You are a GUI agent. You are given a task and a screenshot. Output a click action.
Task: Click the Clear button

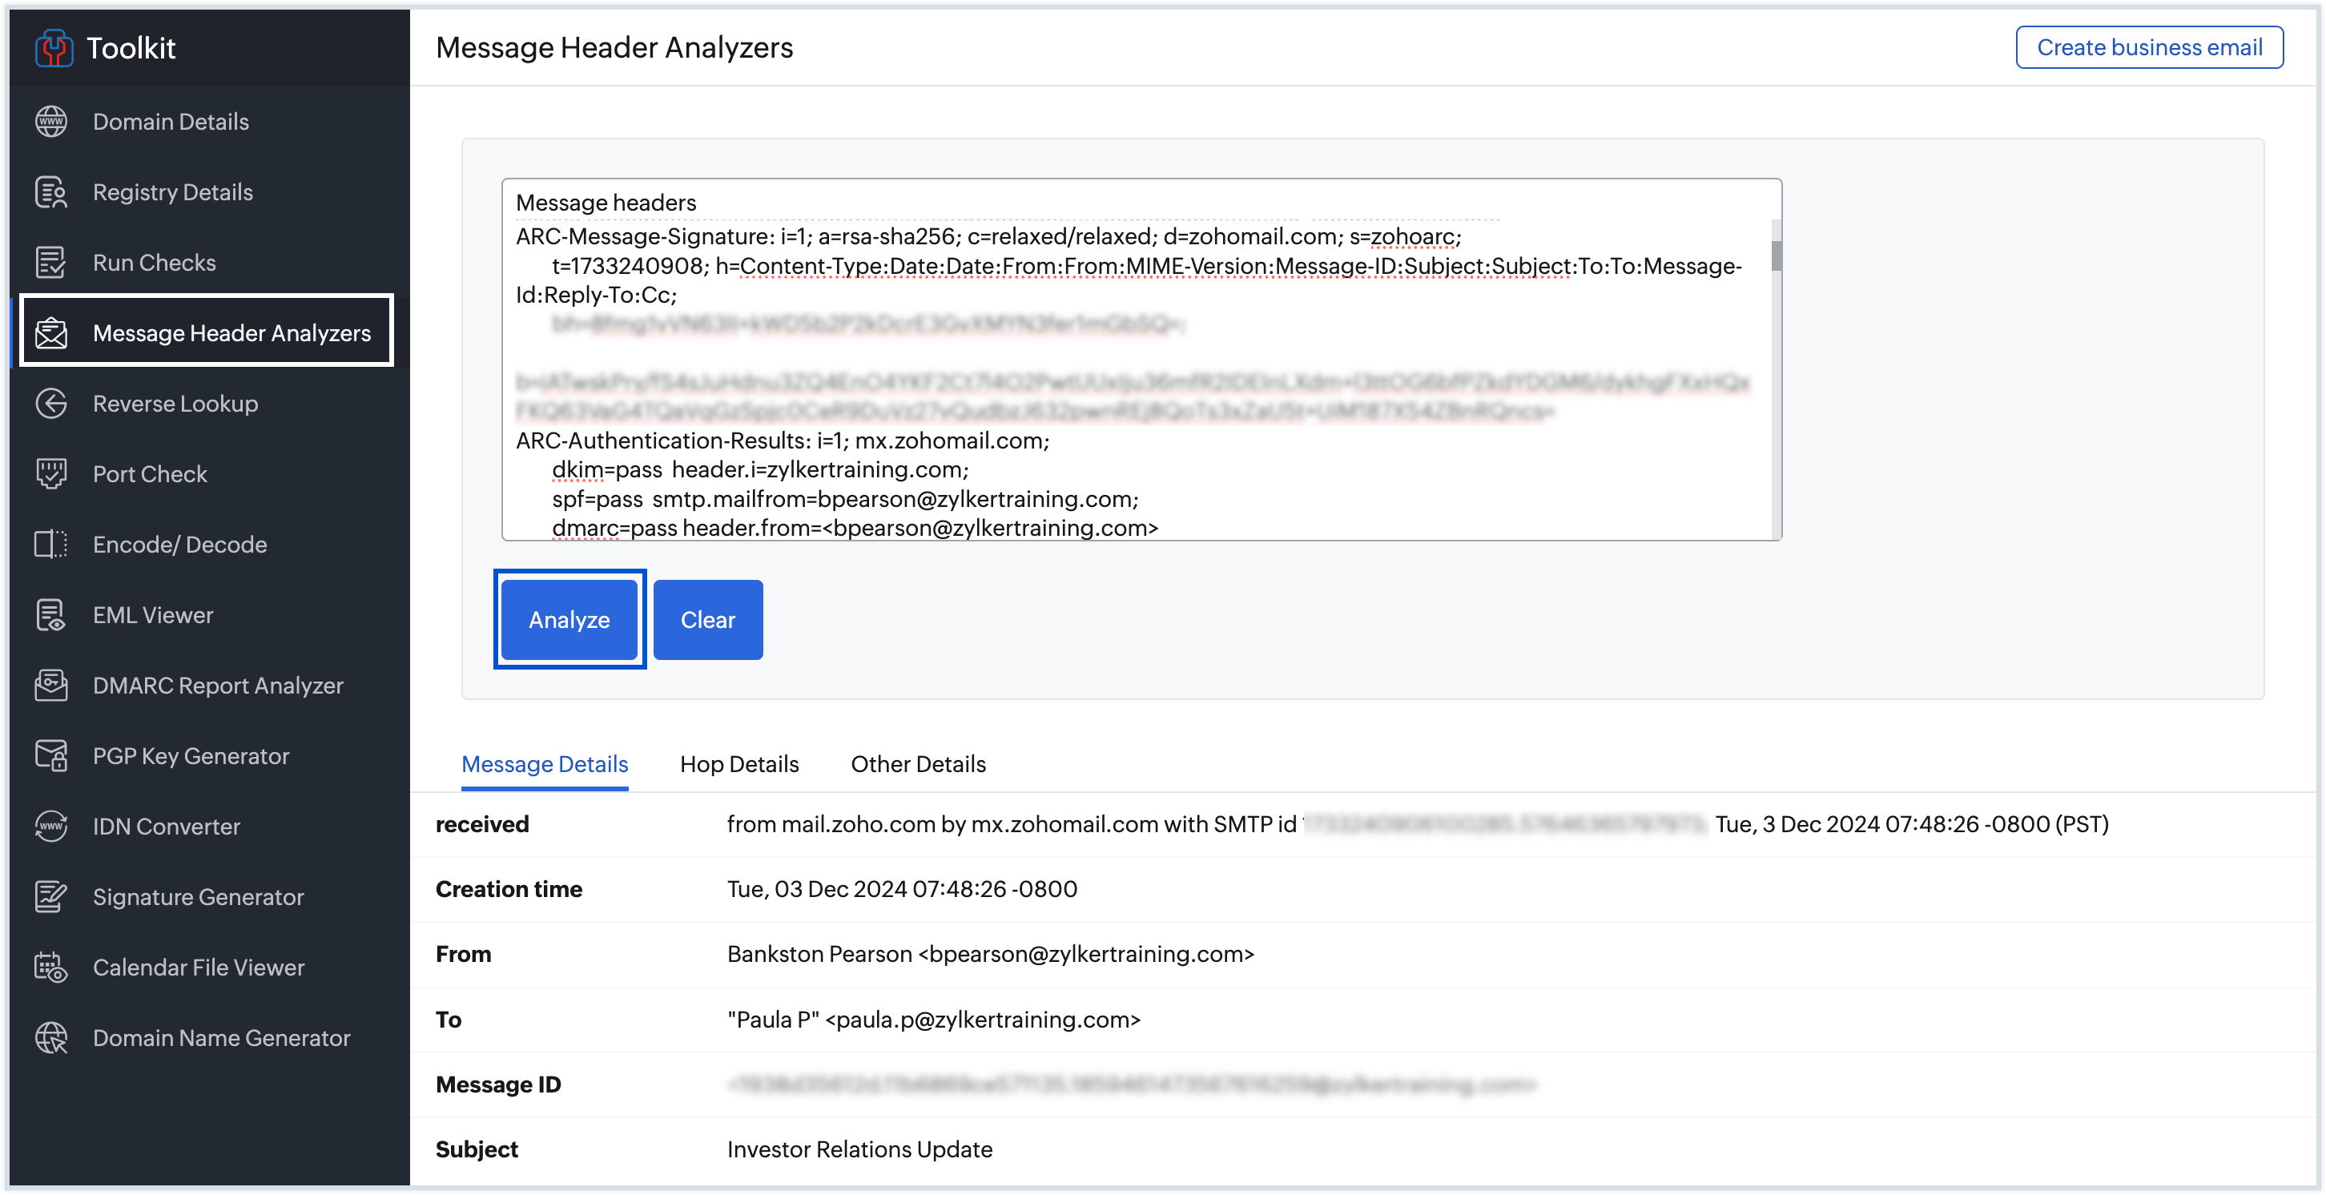tap(707, 620)
